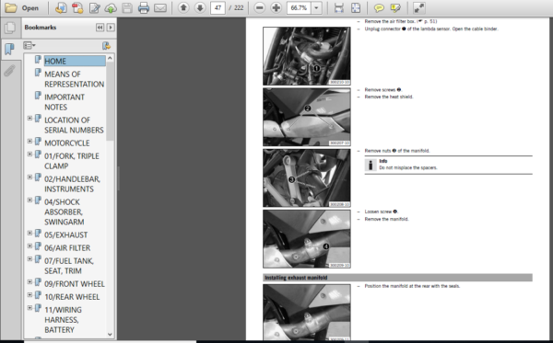Click the fit one full page icon
Screen dimensions: 553x343
356,7
